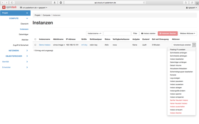Image resolution: width=199 pixels, height=124 pixels.
Task: Select Schnittstelle anhängen from the menu
Action: (182, 53)
